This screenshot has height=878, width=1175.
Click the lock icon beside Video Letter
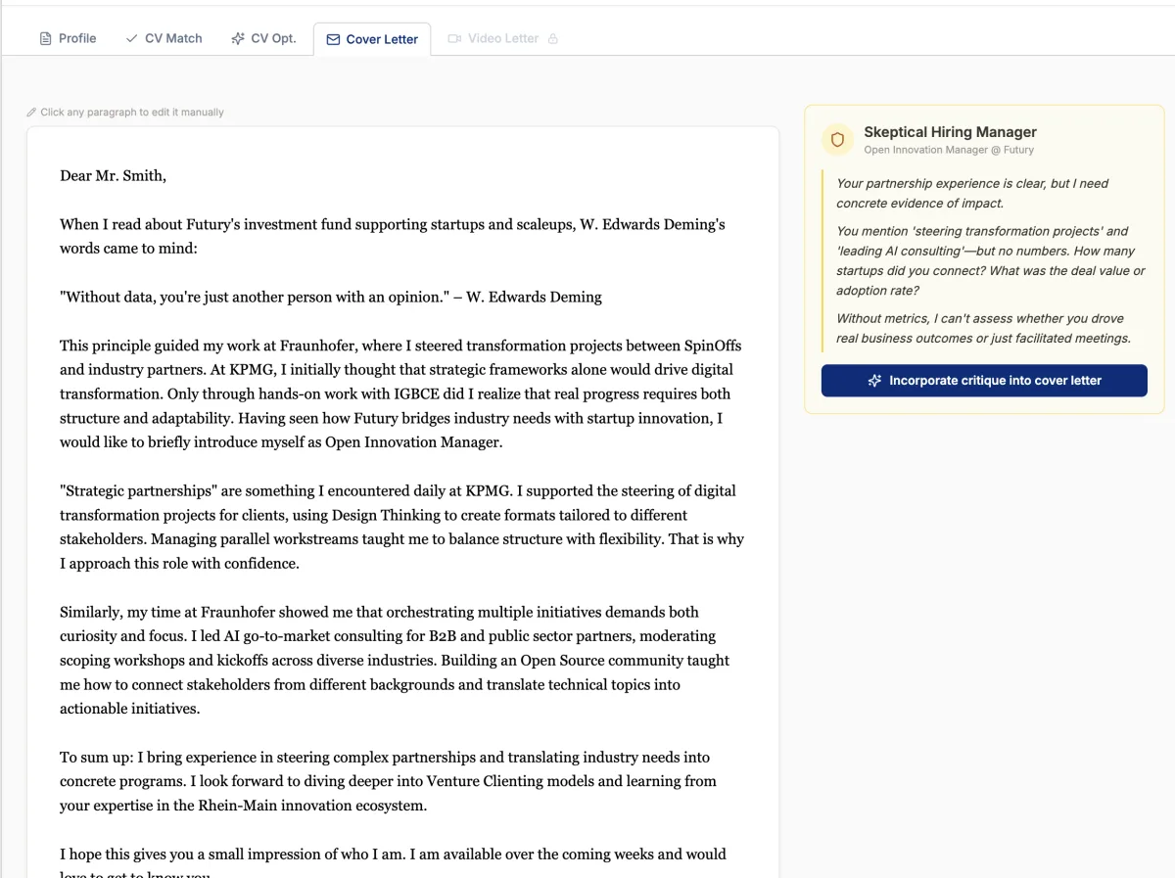pyautogui.click(x=553, y=39)
